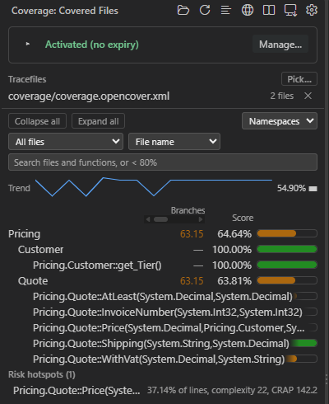The width and height of the screenshot is (329, 404).
Task: Select Pricing.Quote::WithVat function row
Action: 163,359
